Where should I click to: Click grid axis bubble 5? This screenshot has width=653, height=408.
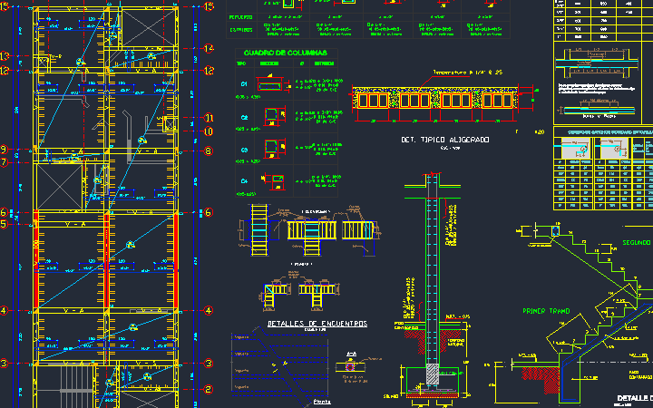coord(5,224)
